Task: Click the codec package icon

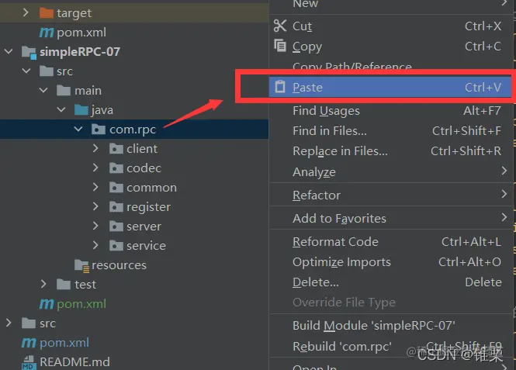Action: tap(116, 168)
